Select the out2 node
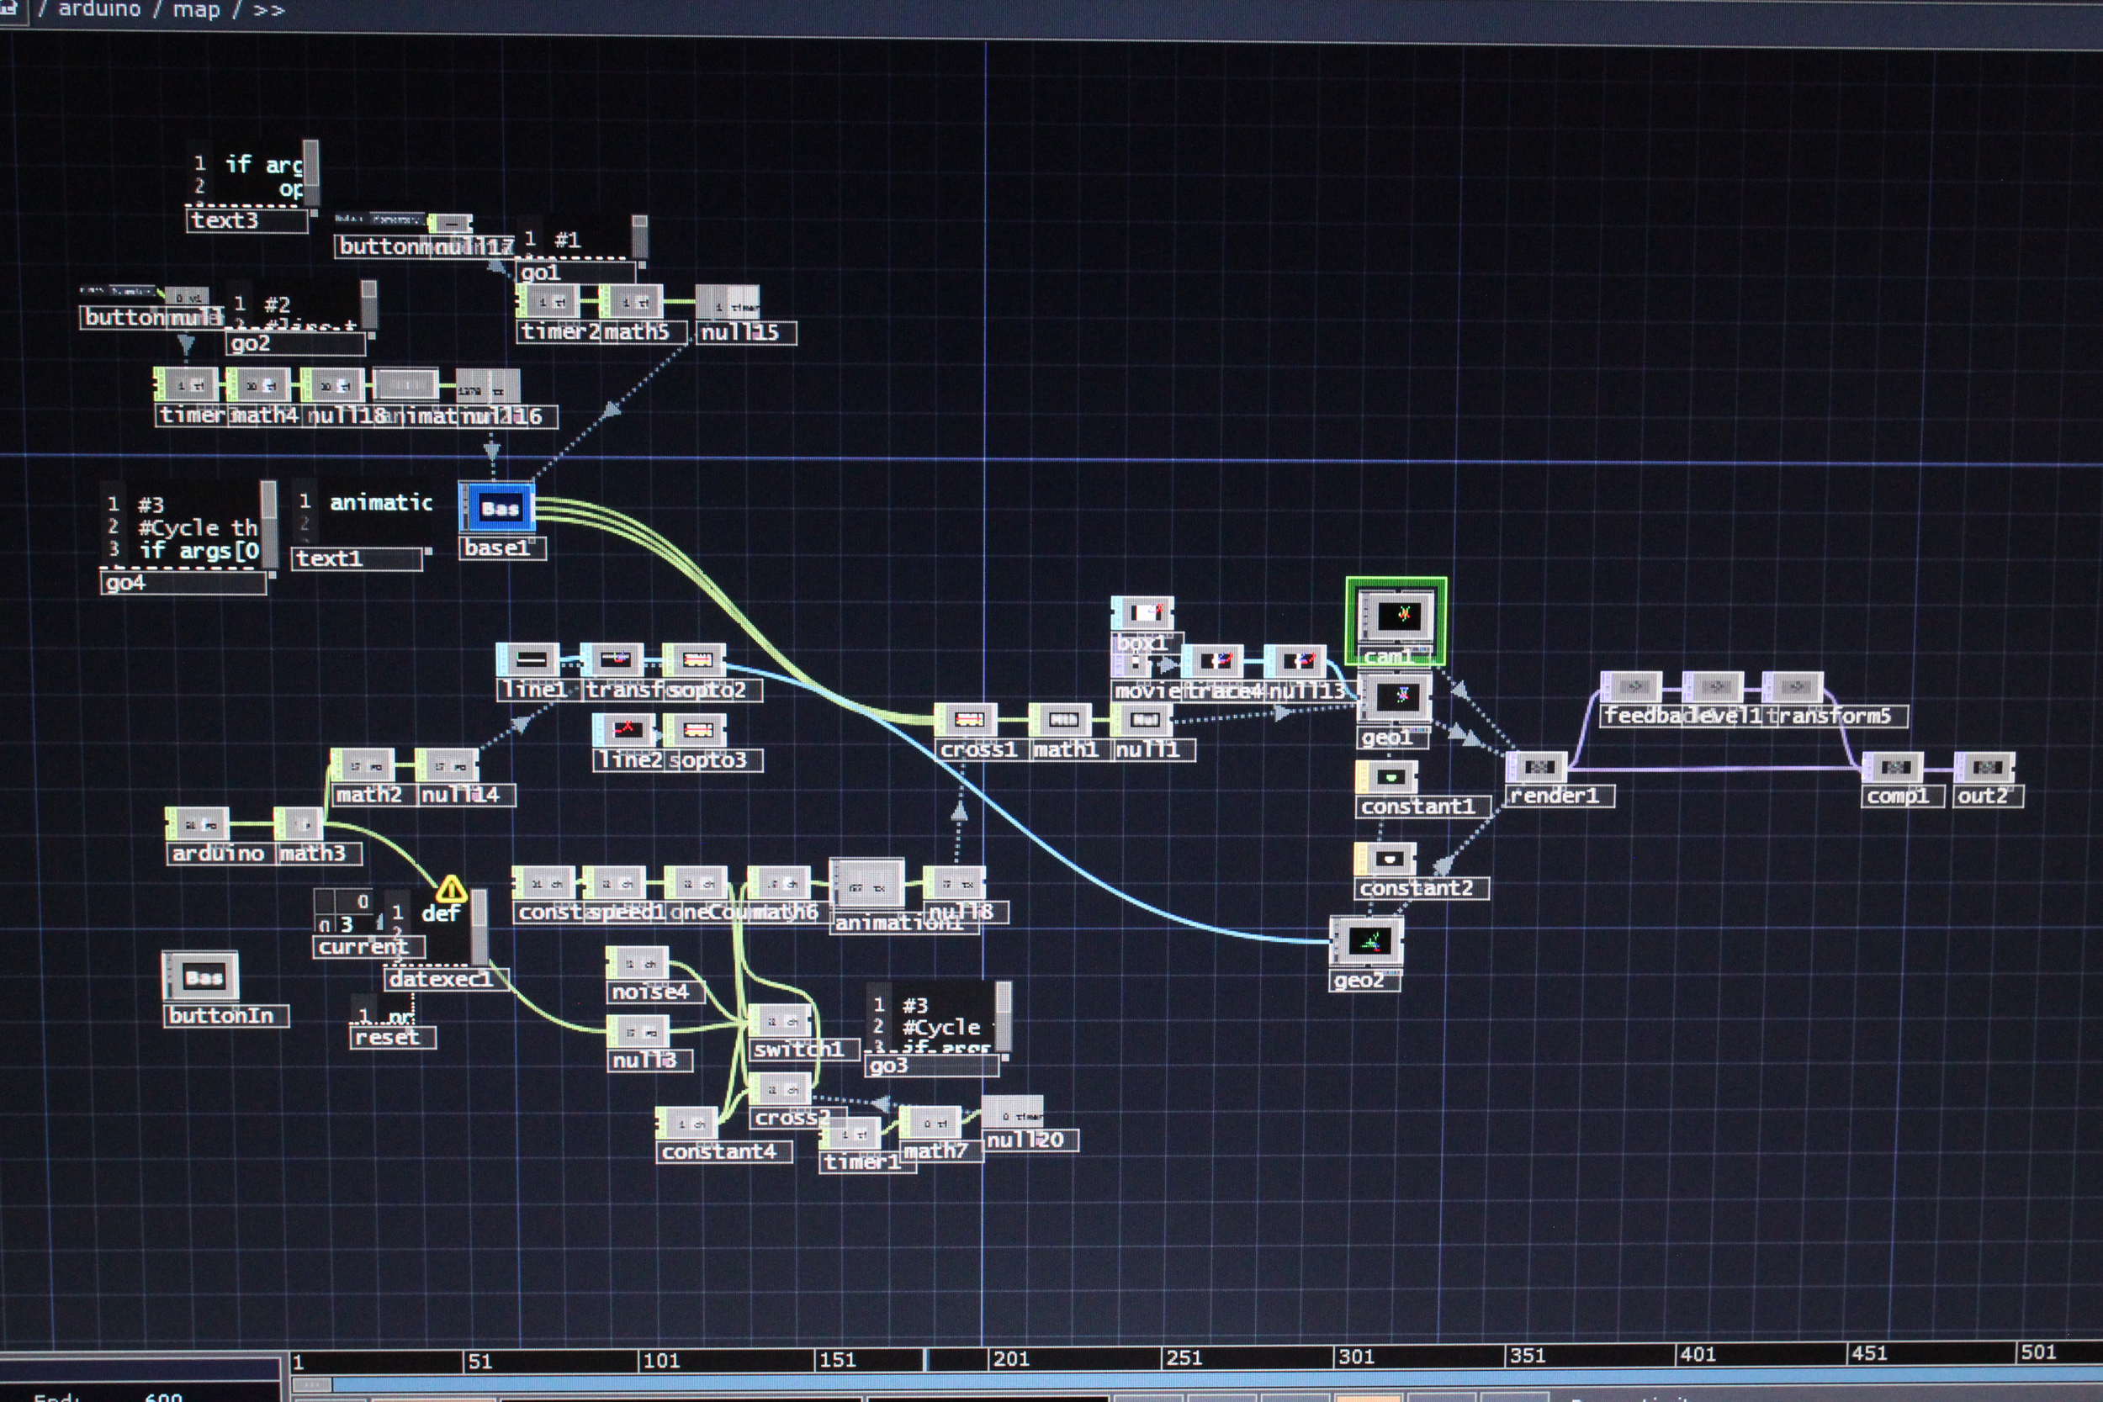The height and width of the screenshot is (1402, 2103). (x=1985, y=767)
